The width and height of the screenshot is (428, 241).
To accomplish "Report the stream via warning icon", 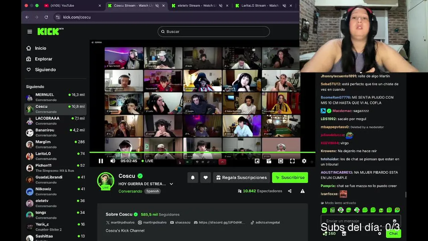I will 302,191.
